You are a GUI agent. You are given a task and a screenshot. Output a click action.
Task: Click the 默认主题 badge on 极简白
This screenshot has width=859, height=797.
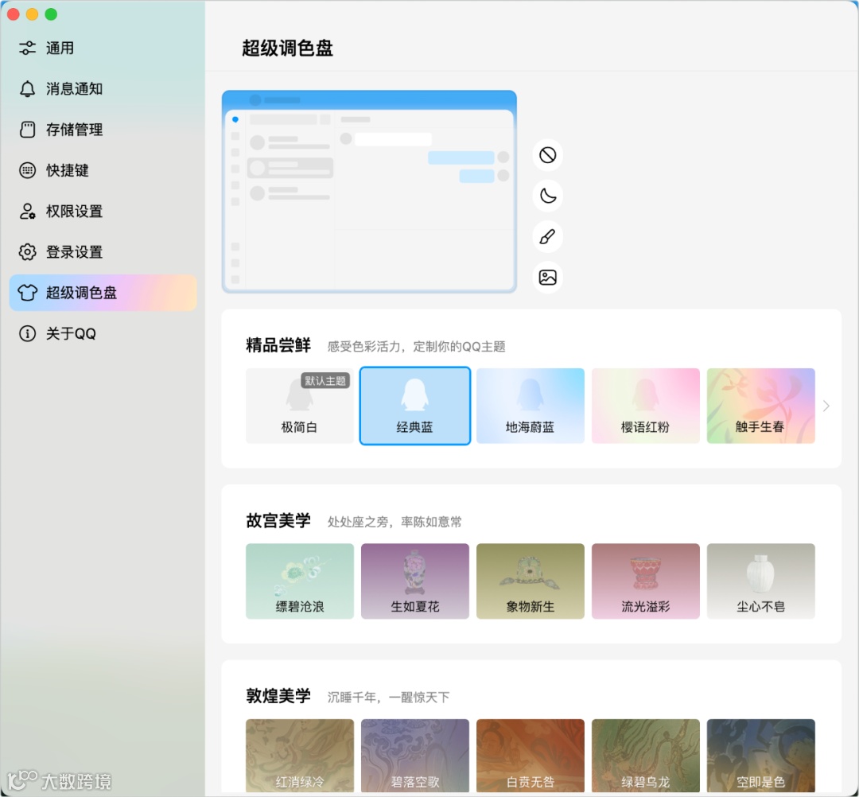(325, 381)
